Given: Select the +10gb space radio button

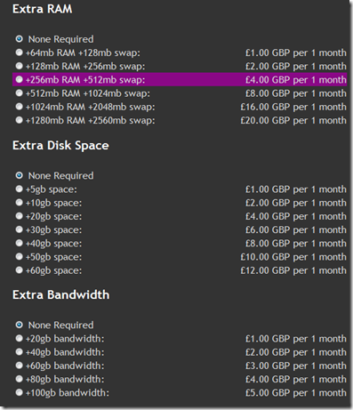Looking at the screenshot, I should point(20,203).
